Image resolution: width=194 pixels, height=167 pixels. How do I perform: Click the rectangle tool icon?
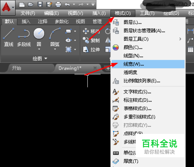tap(69, 31)
